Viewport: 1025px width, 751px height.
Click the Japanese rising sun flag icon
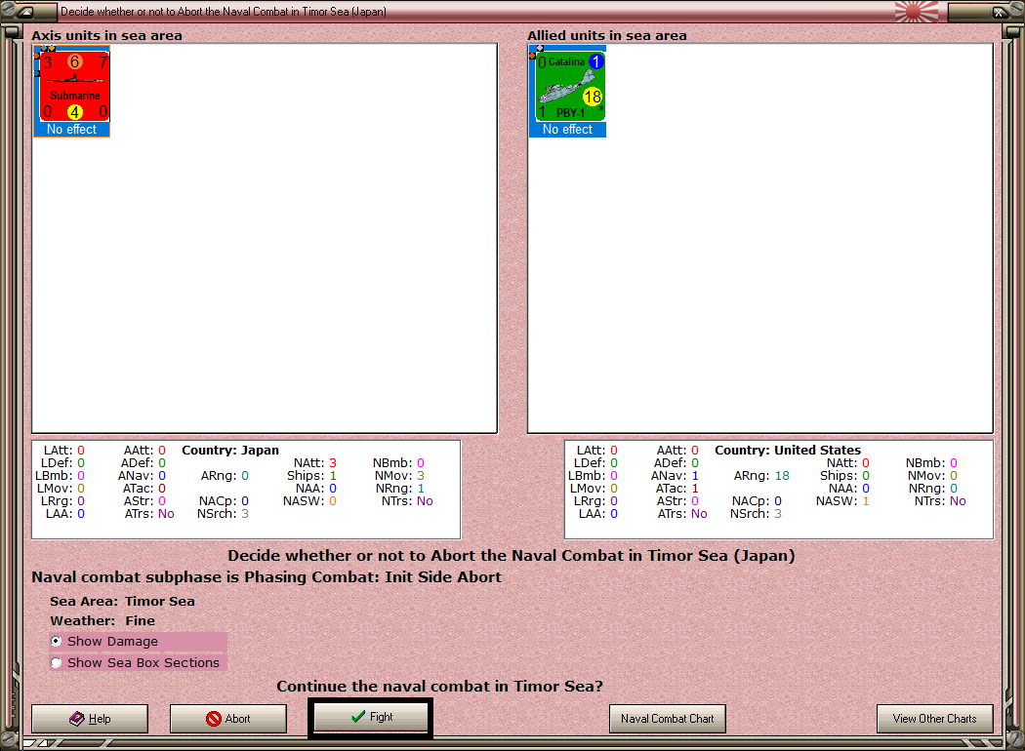tap(916, 11)
